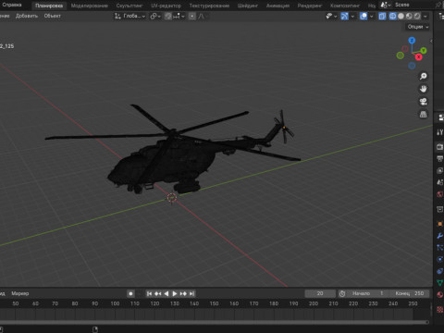The image size is (444, 333).
Task: Open the Добавить menu in viewport header
Action: pos(27,16)
